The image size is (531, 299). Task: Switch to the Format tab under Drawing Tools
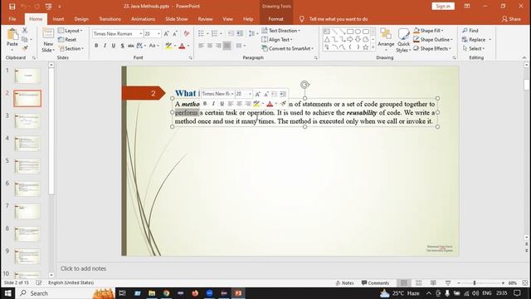click(x=275, y=19)
